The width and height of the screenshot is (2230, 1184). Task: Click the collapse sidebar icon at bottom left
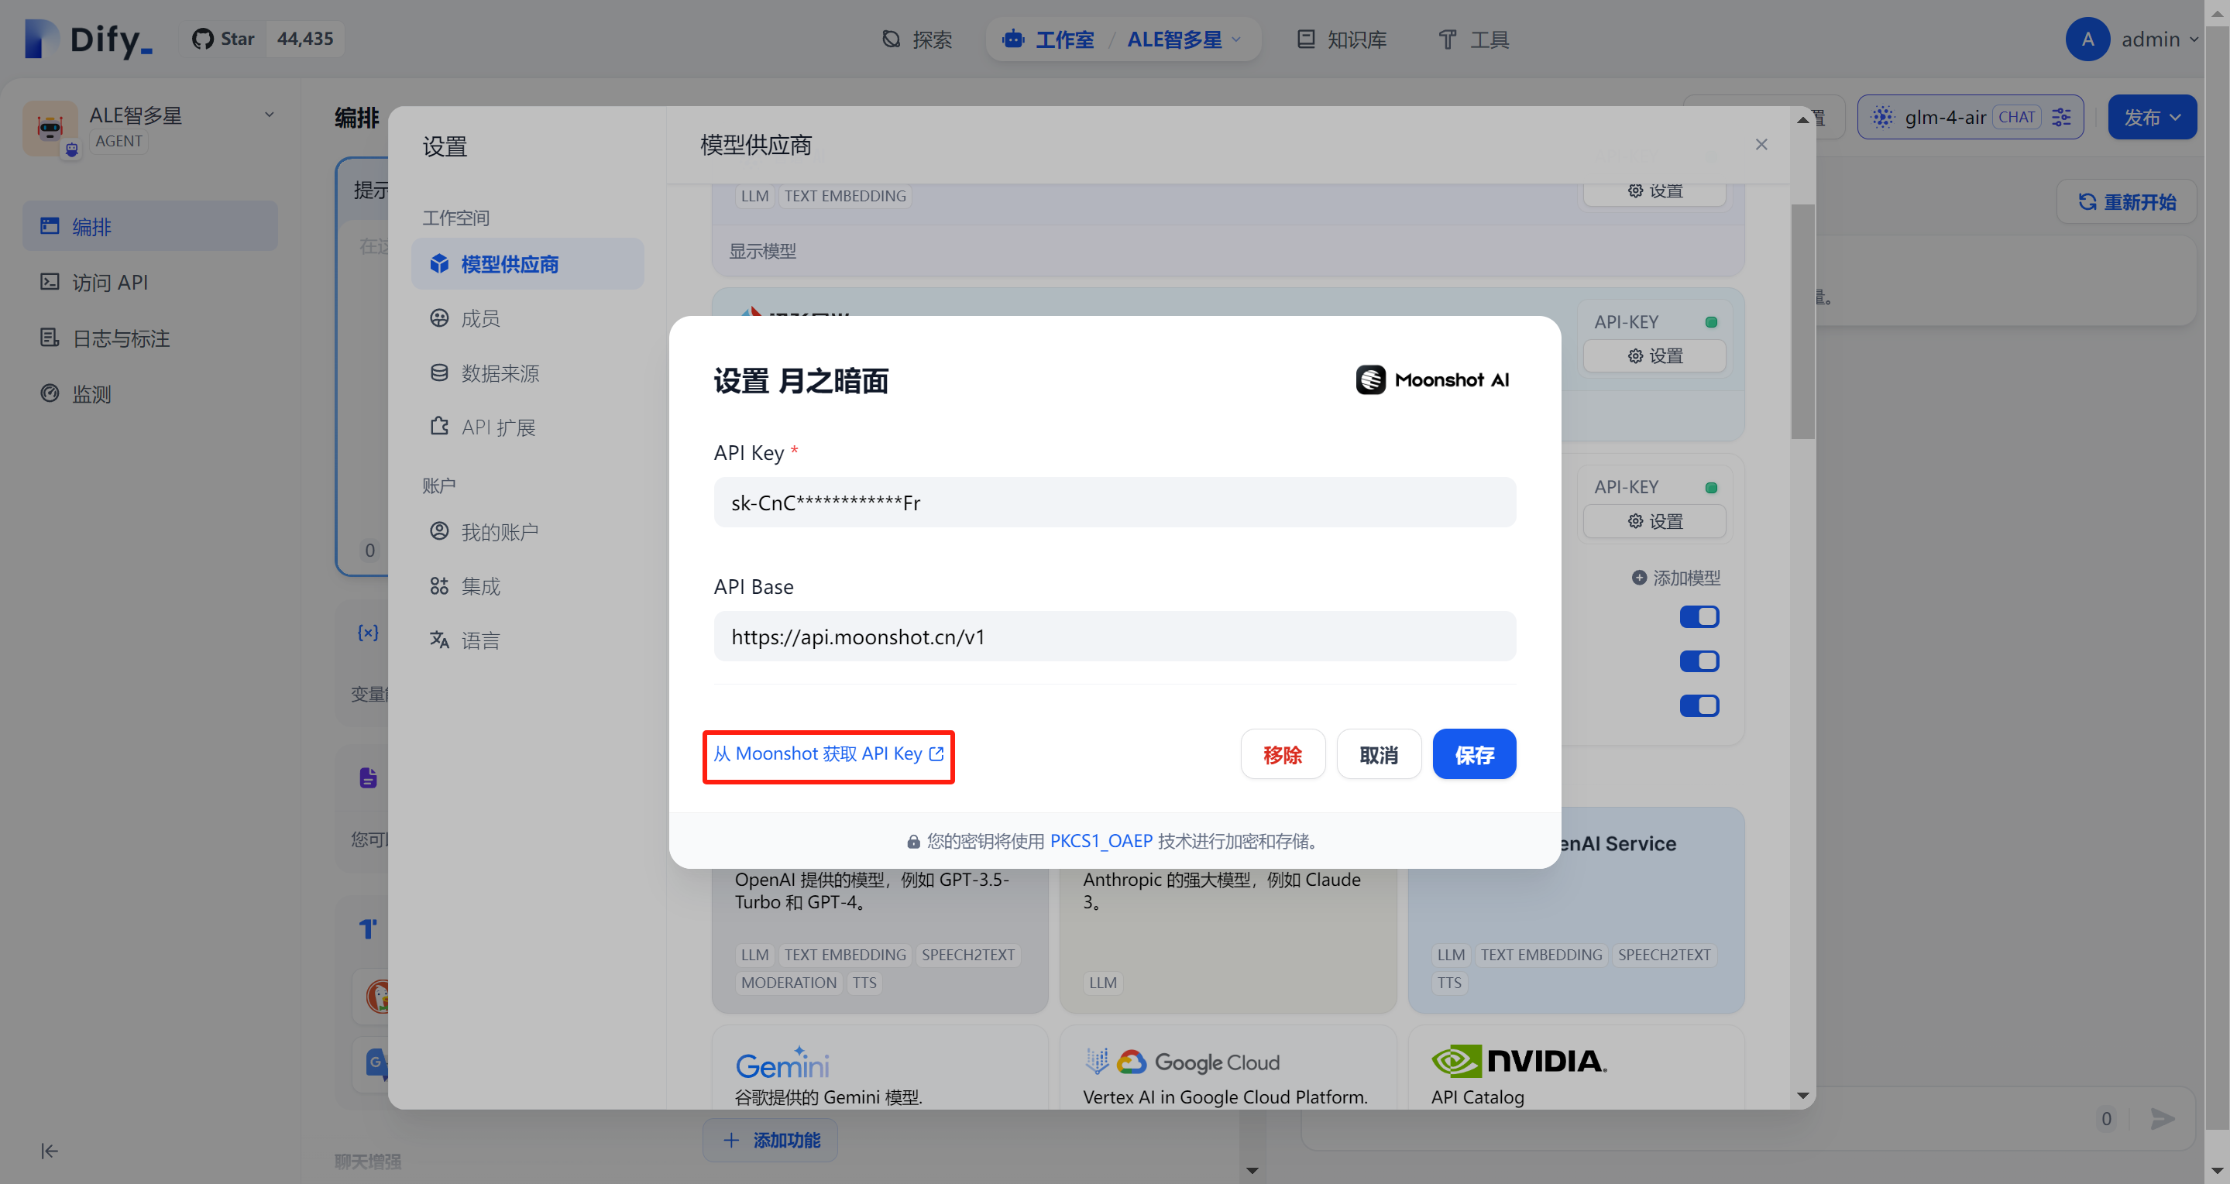(50, 1150)
